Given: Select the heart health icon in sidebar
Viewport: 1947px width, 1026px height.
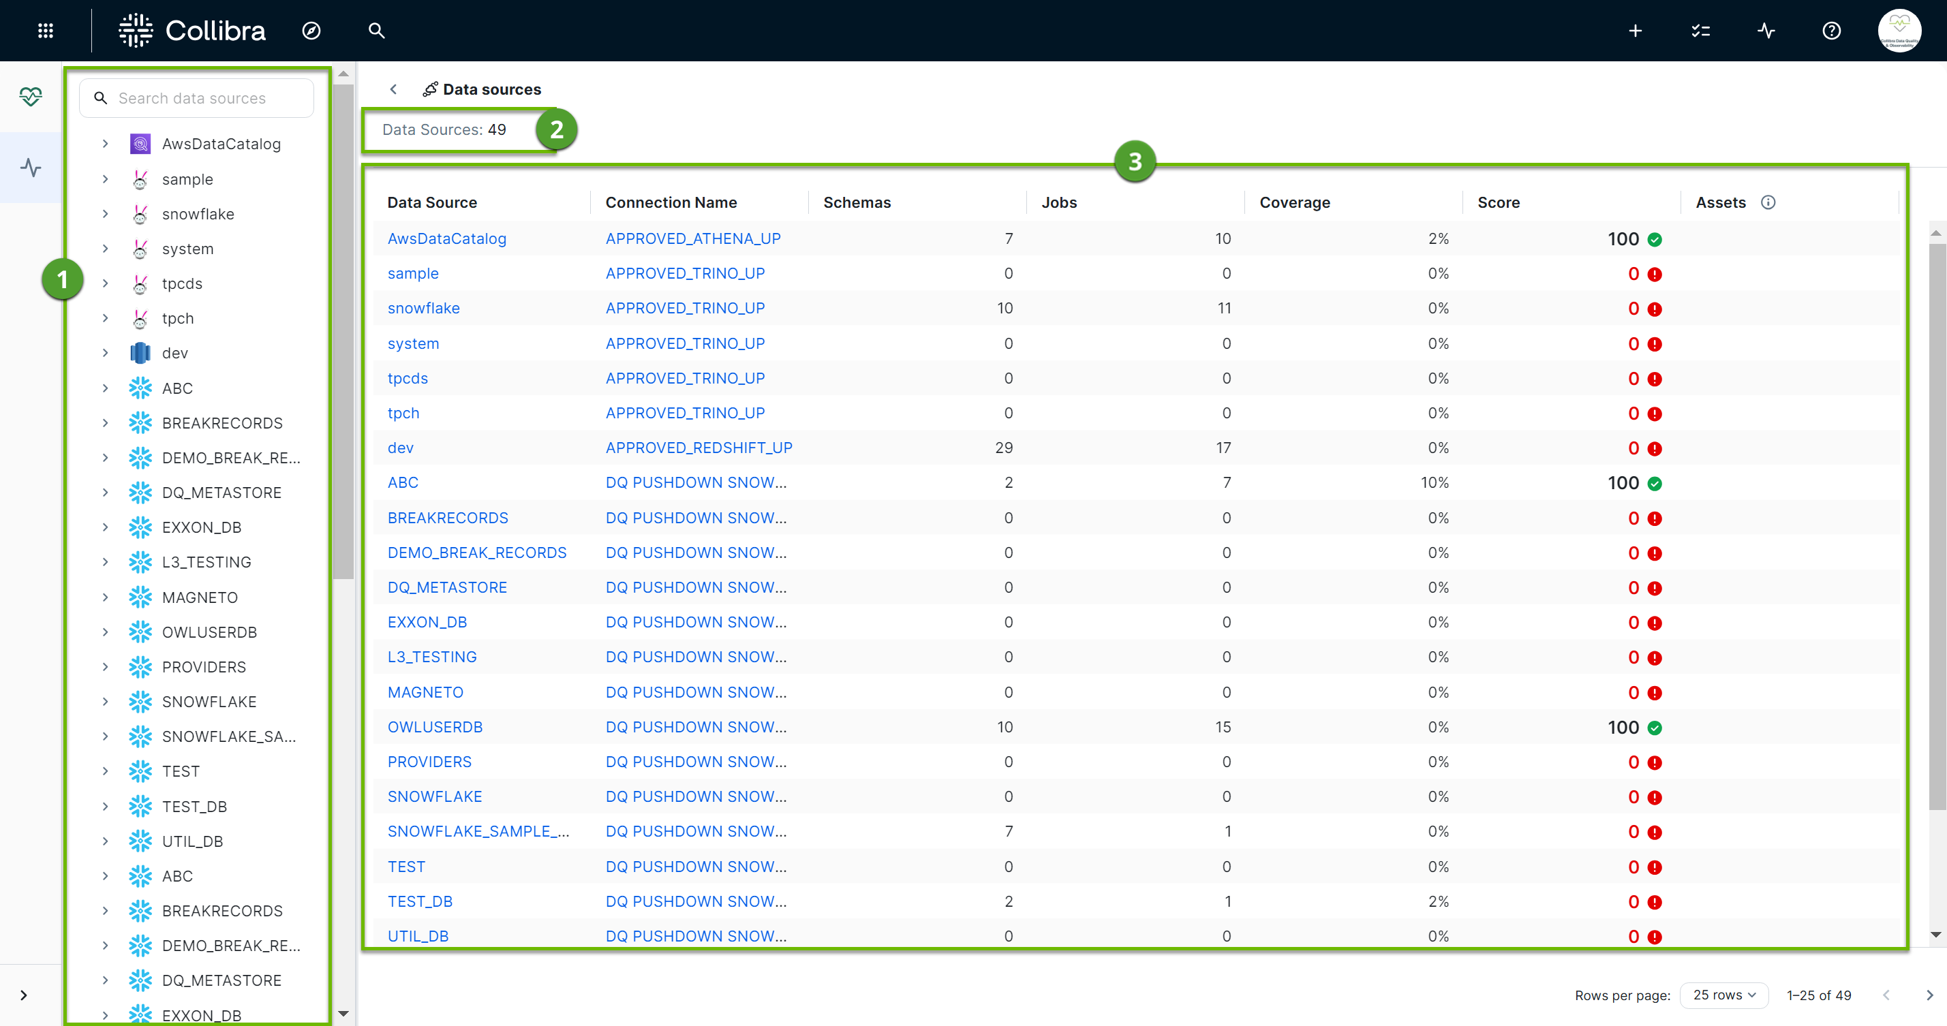Looking at the screenshot, I should coord(30,97).
